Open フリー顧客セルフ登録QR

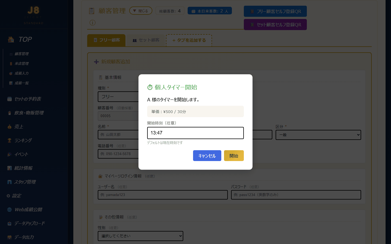(275, 11)
